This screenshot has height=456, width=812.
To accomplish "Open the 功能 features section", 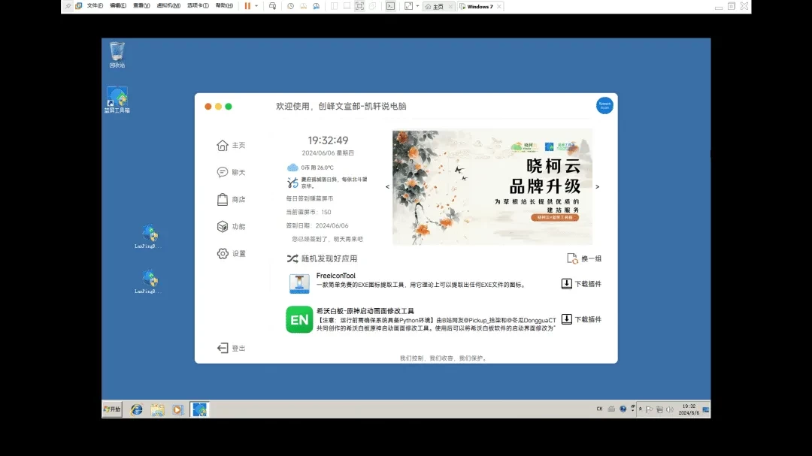I will (x=231, y=227).
